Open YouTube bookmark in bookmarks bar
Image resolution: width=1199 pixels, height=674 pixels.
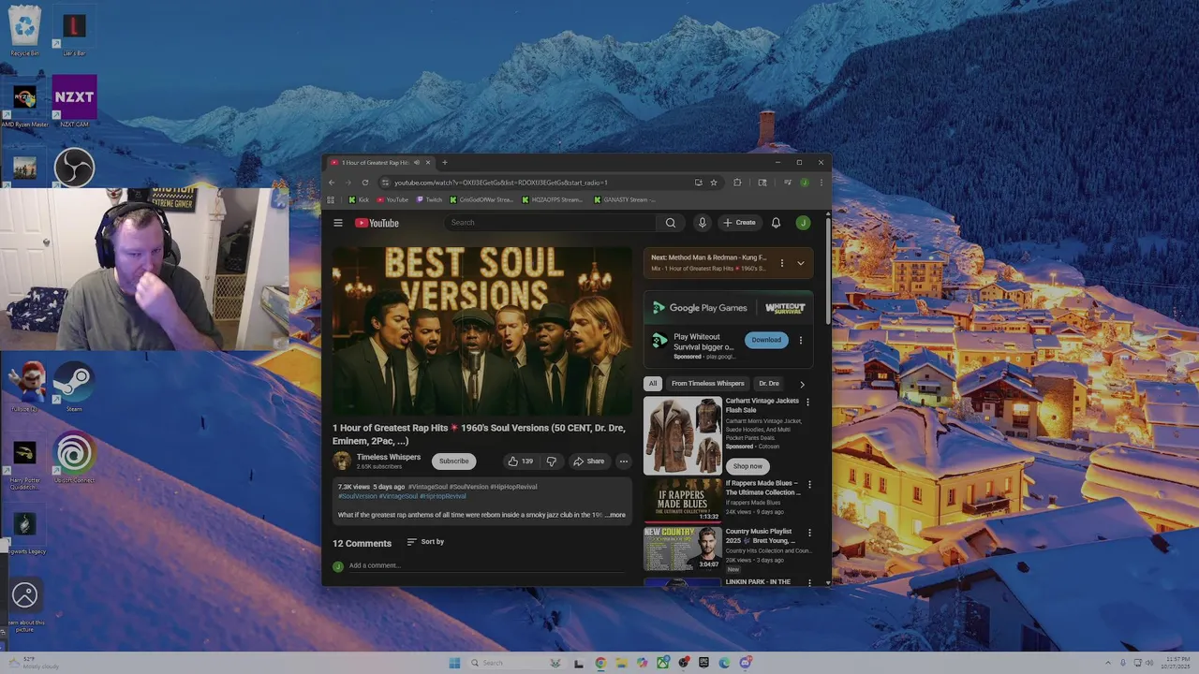pyautogui.click(x=393, y=199)
